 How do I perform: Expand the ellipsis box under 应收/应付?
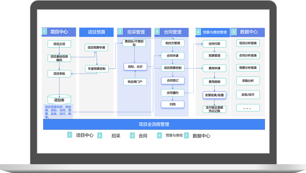pyautogui.click(x=248, y=108)
